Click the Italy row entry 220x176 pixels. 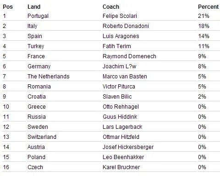[x=32, y=26]
